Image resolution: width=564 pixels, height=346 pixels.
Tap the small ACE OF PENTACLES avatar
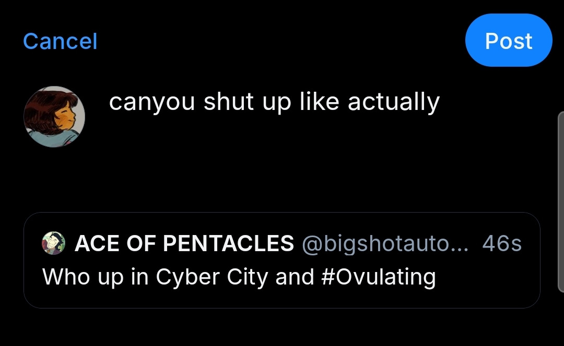[53, 243]
